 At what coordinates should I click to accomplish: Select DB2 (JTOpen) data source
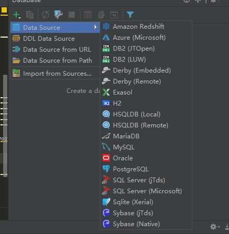(x=146, y=49)
